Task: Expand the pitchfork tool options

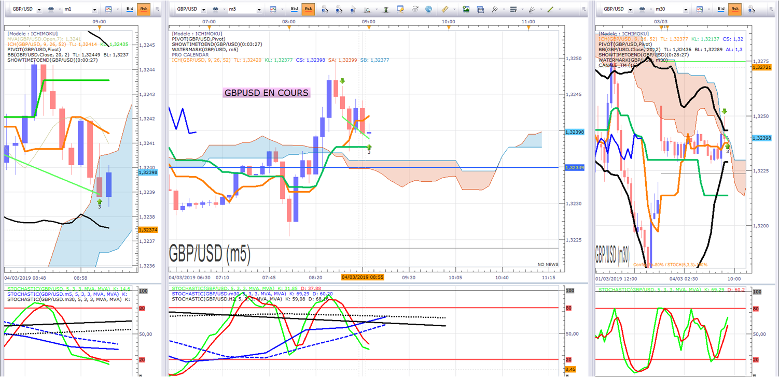Action: [x=503, y=9]
